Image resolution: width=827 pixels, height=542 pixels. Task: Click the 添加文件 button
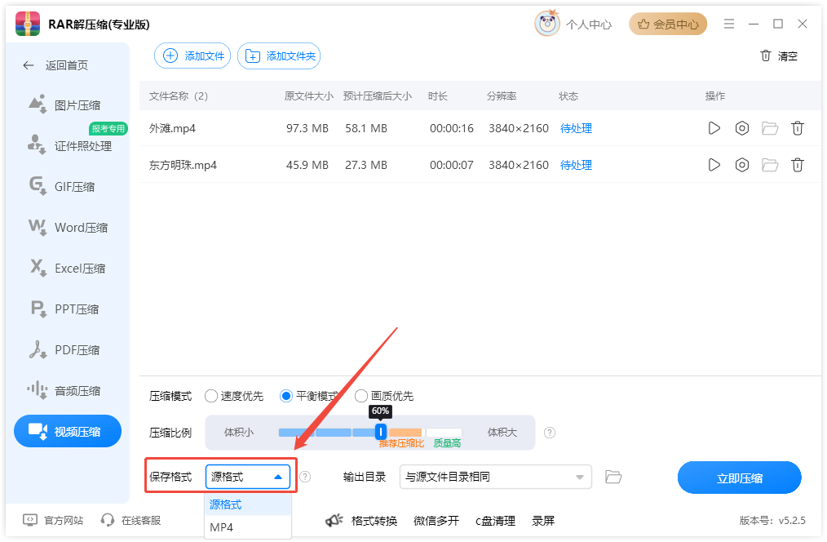pyautogui.click(x=192, y=56)
